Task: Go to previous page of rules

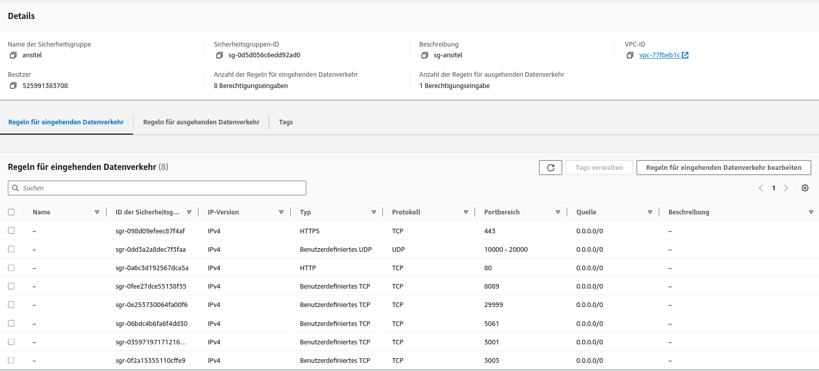Action: click(761, 188)
